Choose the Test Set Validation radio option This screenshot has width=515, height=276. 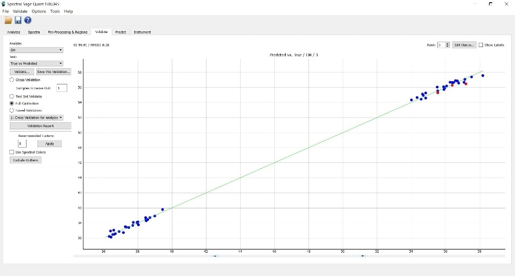12,96
